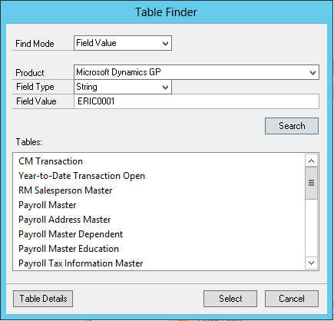Click the Tables list scrollbar thumb
This screenshot has height=321, width=334.
(311, 183)
